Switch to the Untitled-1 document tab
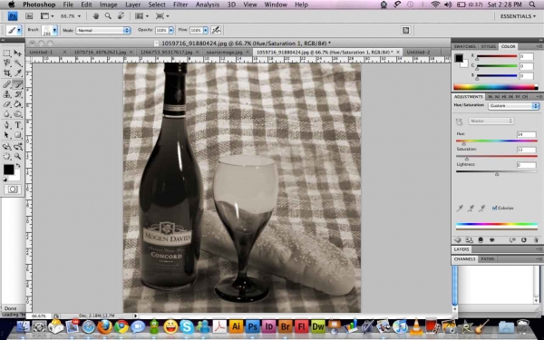 tap(42, 52)
